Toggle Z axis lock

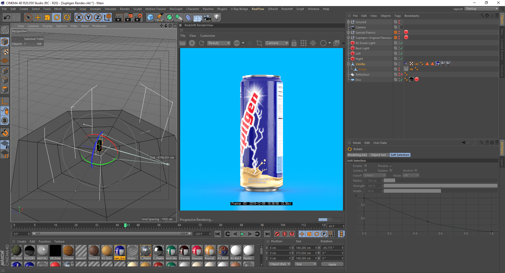pos(98,18)
